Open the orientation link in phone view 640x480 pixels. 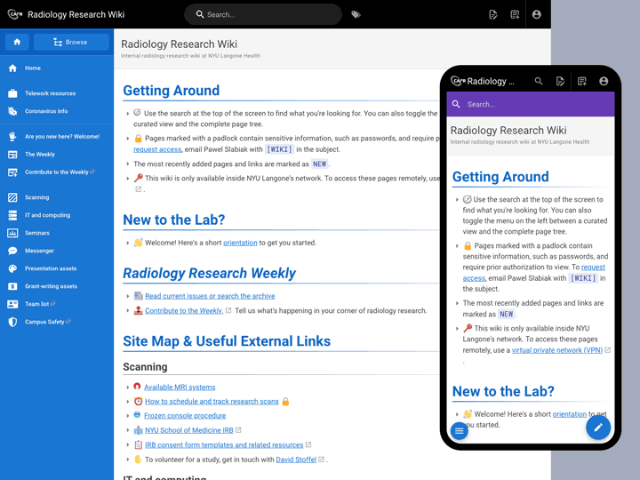tap(570, 414)
